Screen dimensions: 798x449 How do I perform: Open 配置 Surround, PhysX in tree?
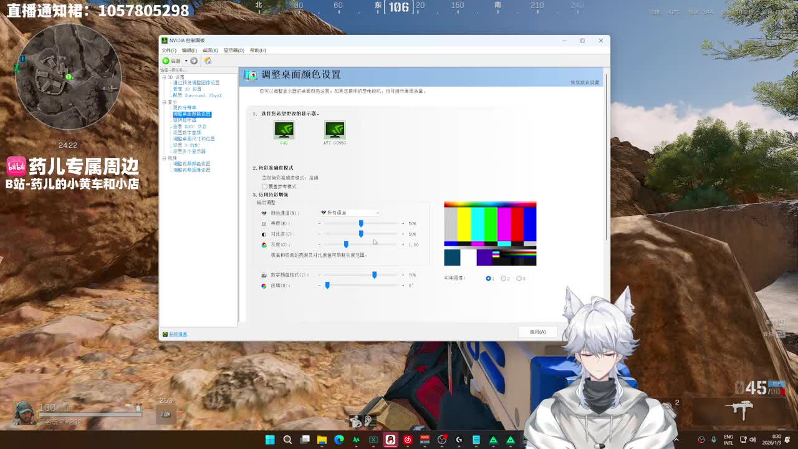coord(197,95)
